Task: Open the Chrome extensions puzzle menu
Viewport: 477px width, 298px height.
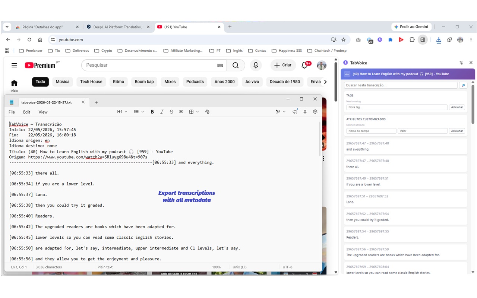Action: pos(412,39)
